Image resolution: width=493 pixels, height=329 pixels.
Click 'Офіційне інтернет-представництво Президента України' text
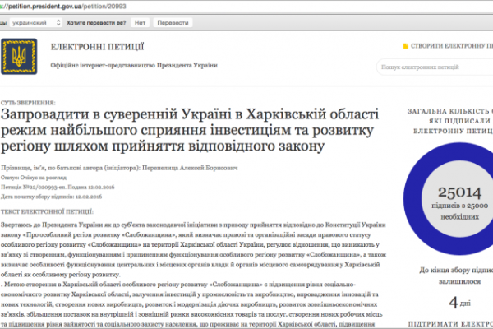pos(134,65)
